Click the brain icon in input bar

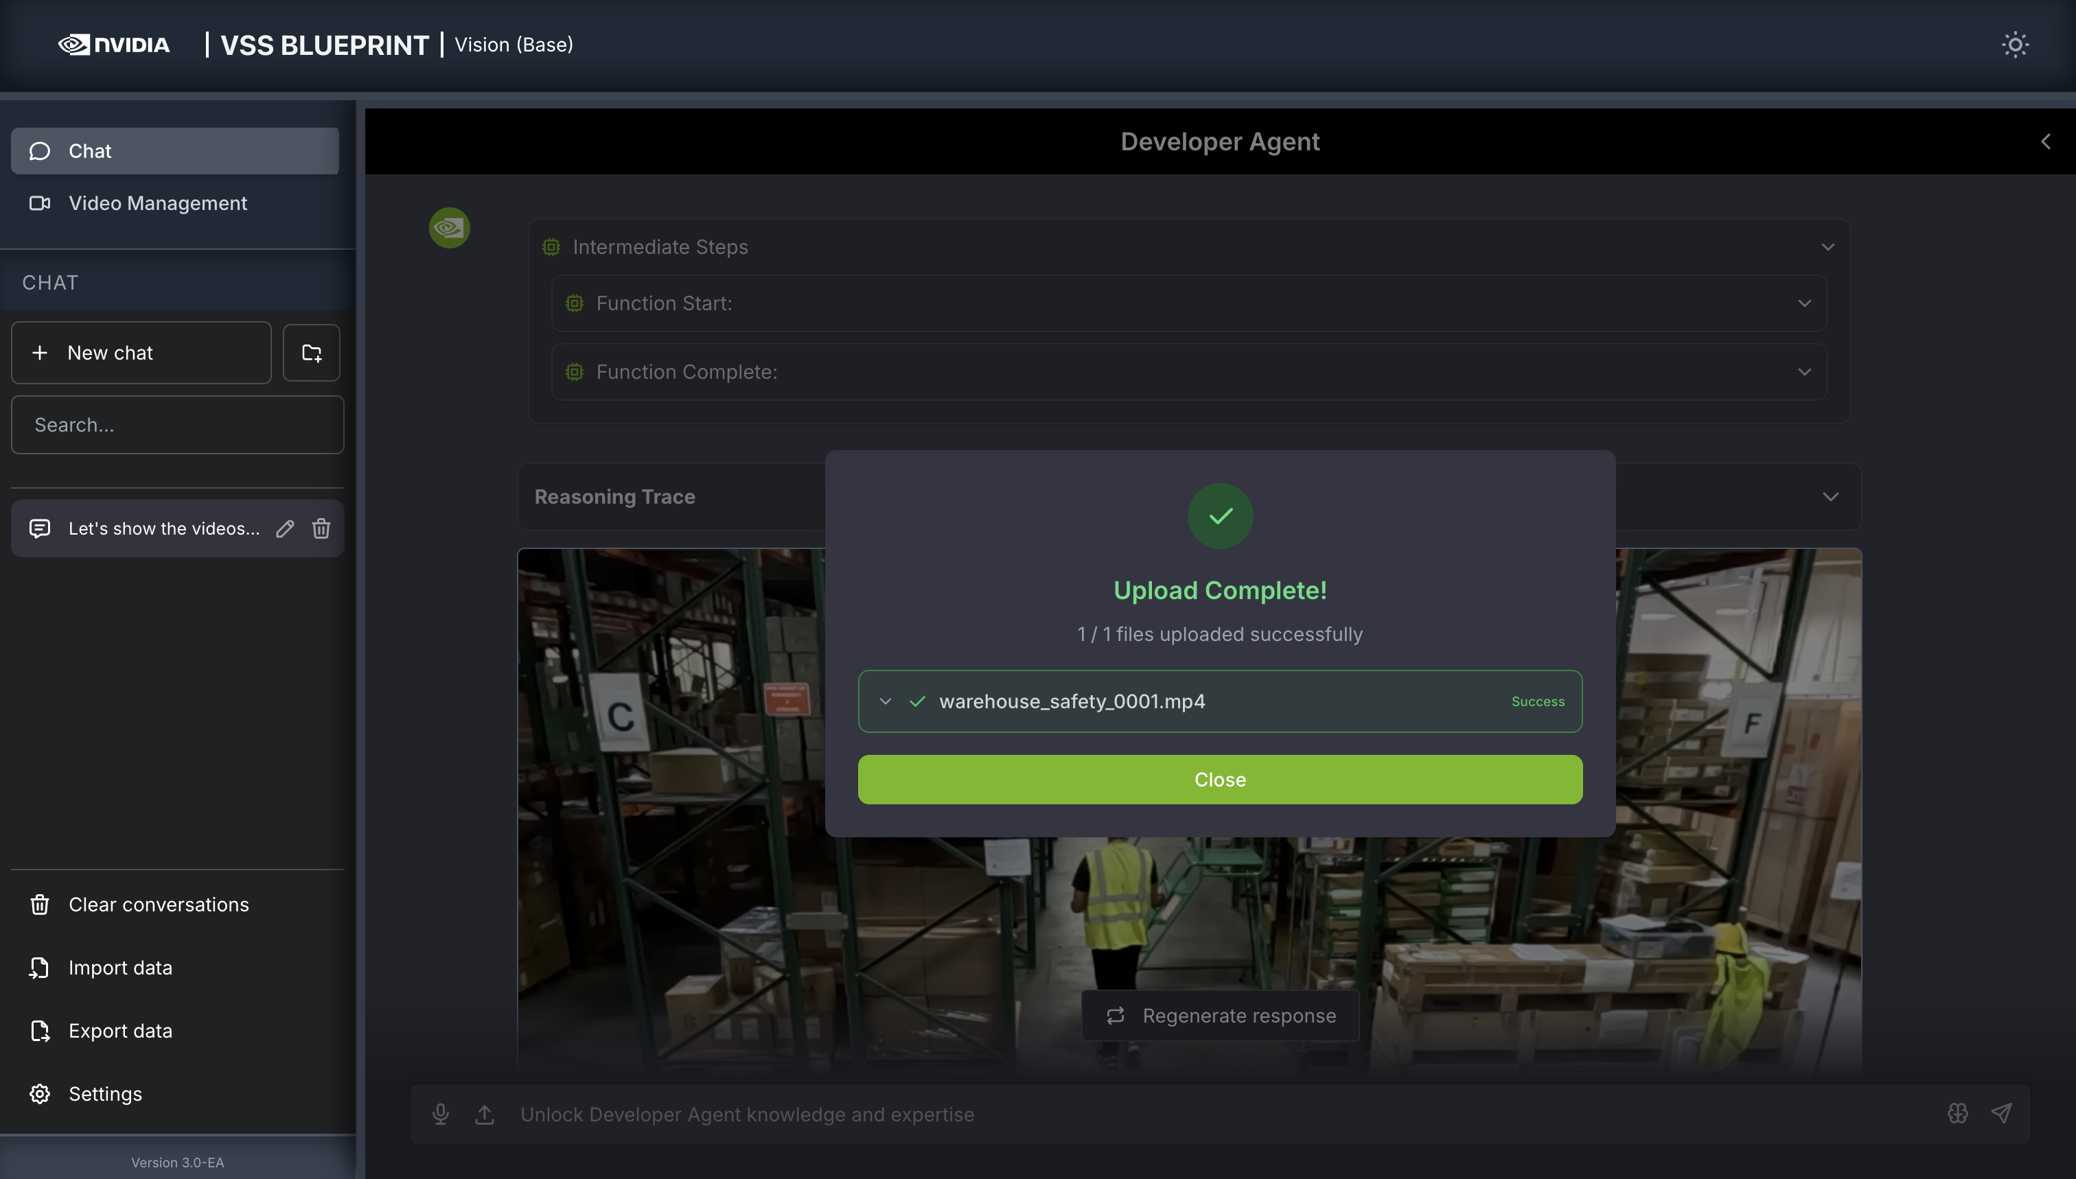[x=1957, y=1113]
